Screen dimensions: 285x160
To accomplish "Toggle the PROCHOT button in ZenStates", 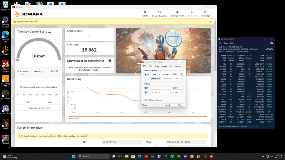I will (156, 79).
